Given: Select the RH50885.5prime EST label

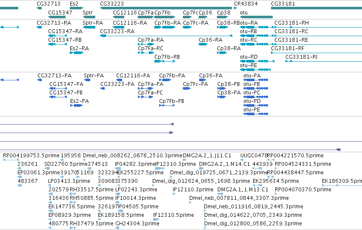Looking at the screenshot, I should [x=91, y=198].
